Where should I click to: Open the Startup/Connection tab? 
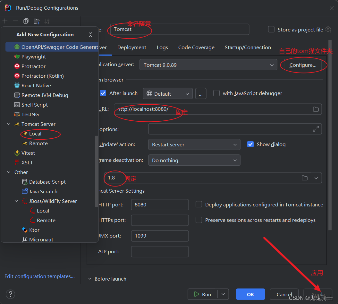pos(248,48)
